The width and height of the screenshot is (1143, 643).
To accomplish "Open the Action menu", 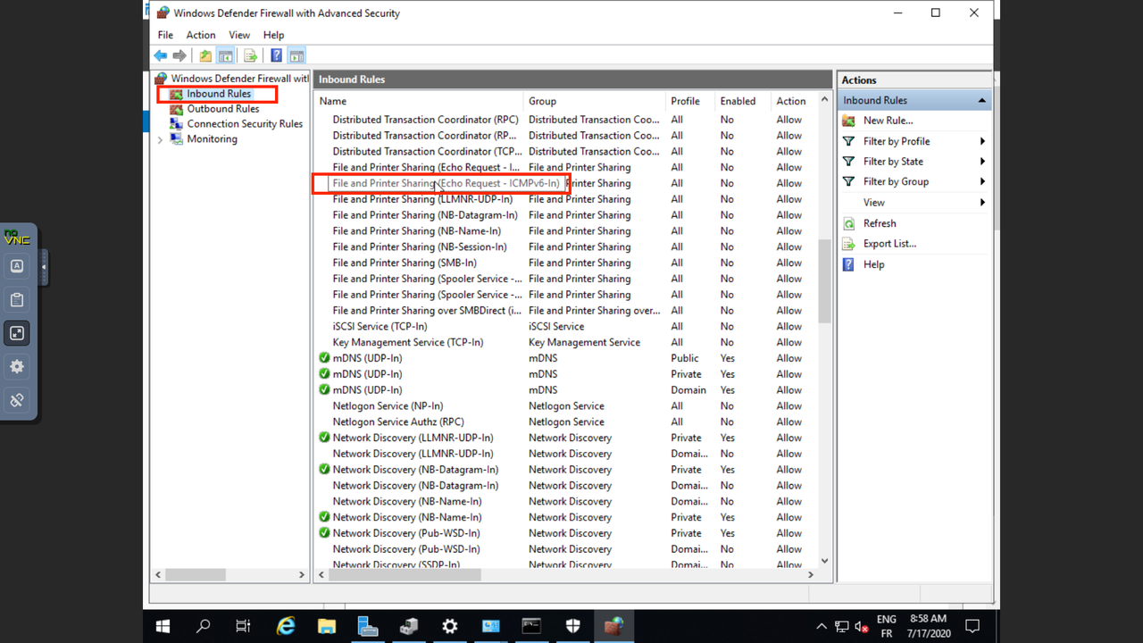I will point(201,35).
